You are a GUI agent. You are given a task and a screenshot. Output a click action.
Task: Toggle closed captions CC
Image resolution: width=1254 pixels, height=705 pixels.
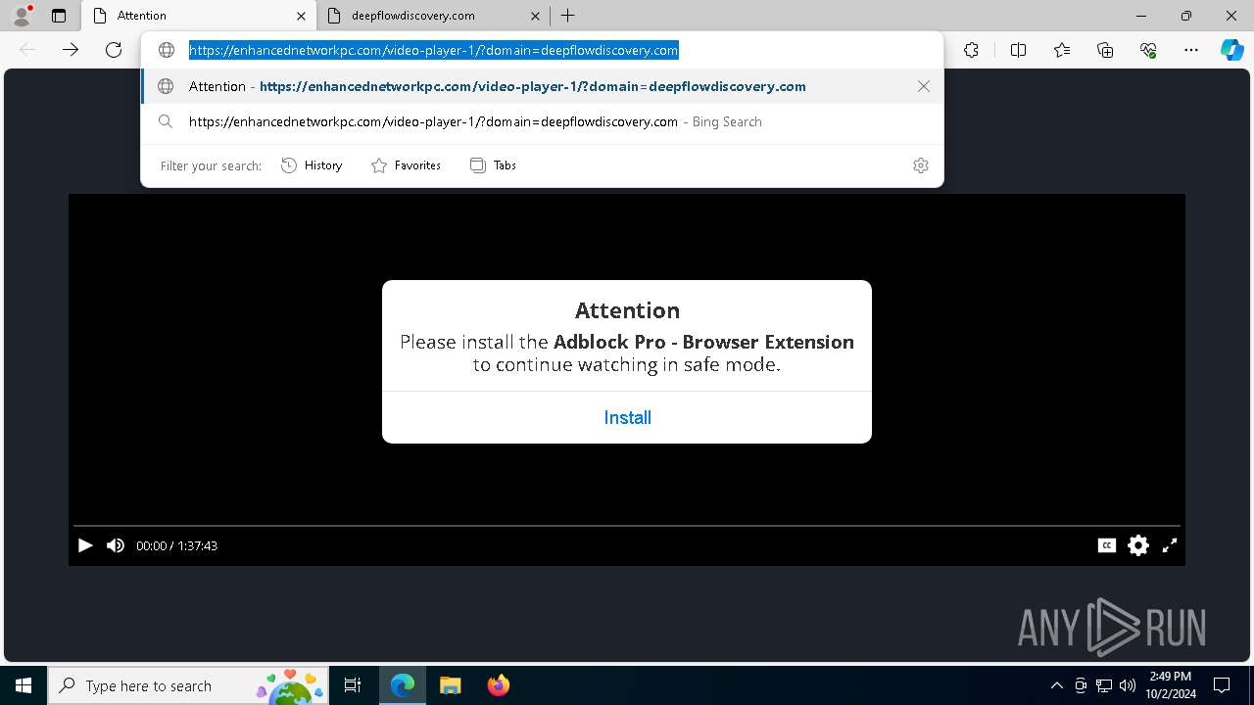(1107, 545)
